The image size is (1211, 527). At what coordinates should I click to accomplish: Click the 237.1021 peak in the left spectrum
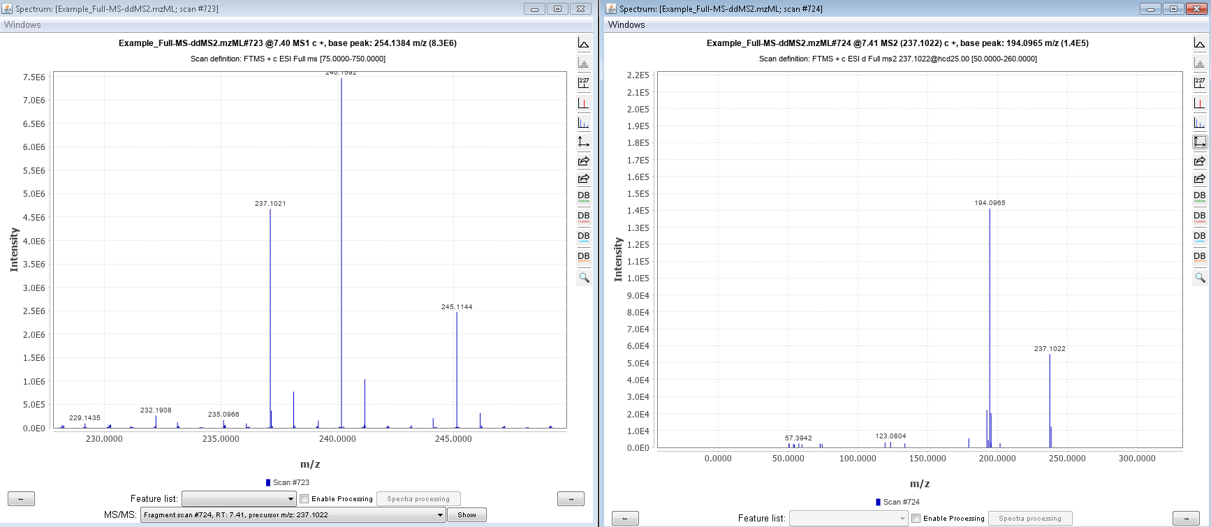(270, 314)
